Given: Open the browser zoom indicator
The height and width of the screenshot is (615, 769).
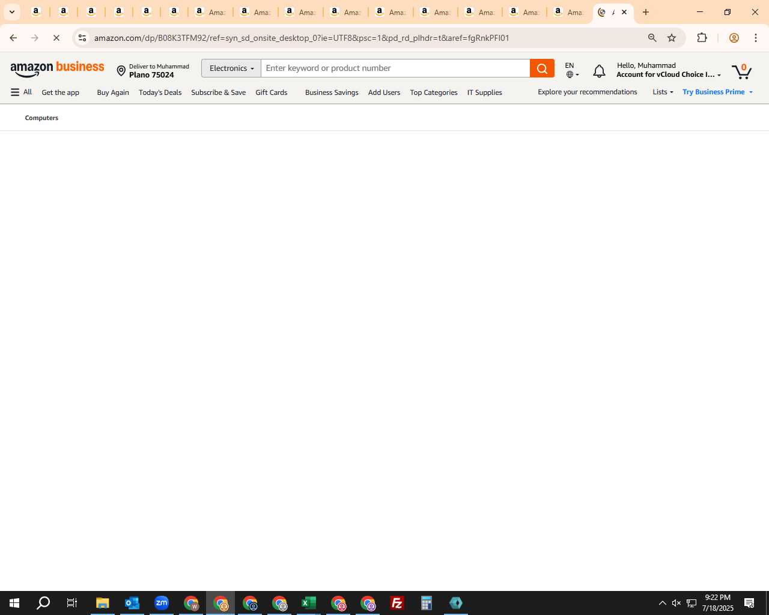Looking at the screenshot, I should 652,38.
